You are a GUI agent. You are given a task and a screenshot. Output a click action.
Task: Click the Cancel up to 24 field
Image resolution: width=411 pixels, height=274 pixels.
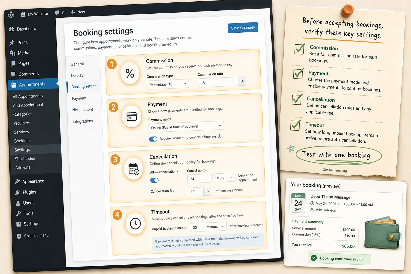click(199, 179)
